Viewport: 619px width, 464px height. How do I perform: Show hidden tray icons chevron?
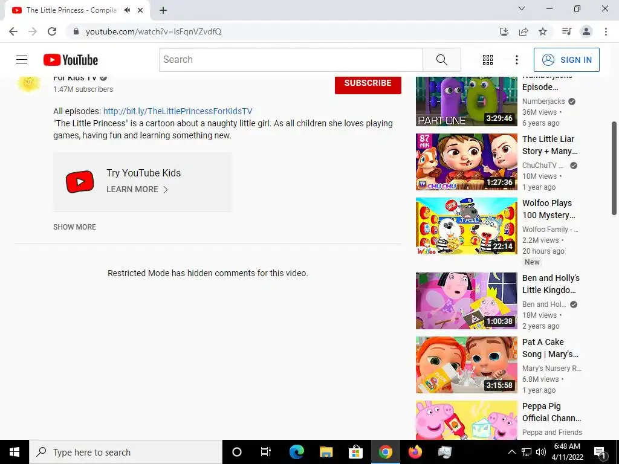coord(511,452)
